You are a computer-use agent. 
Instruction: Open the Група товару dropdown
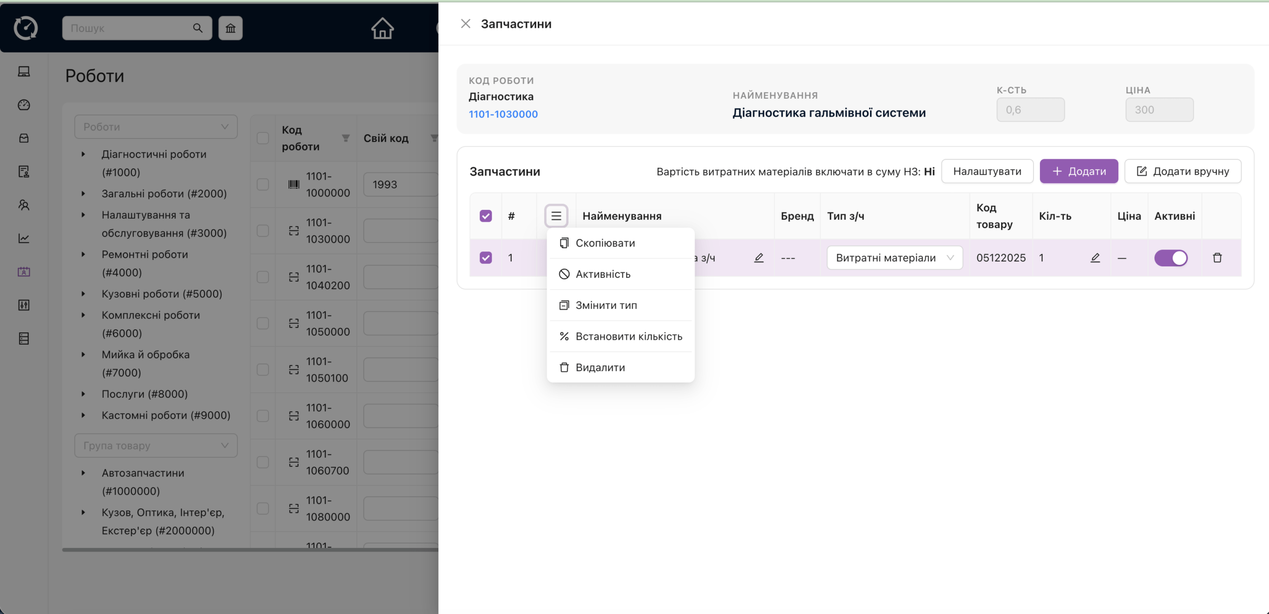(156, 446)
